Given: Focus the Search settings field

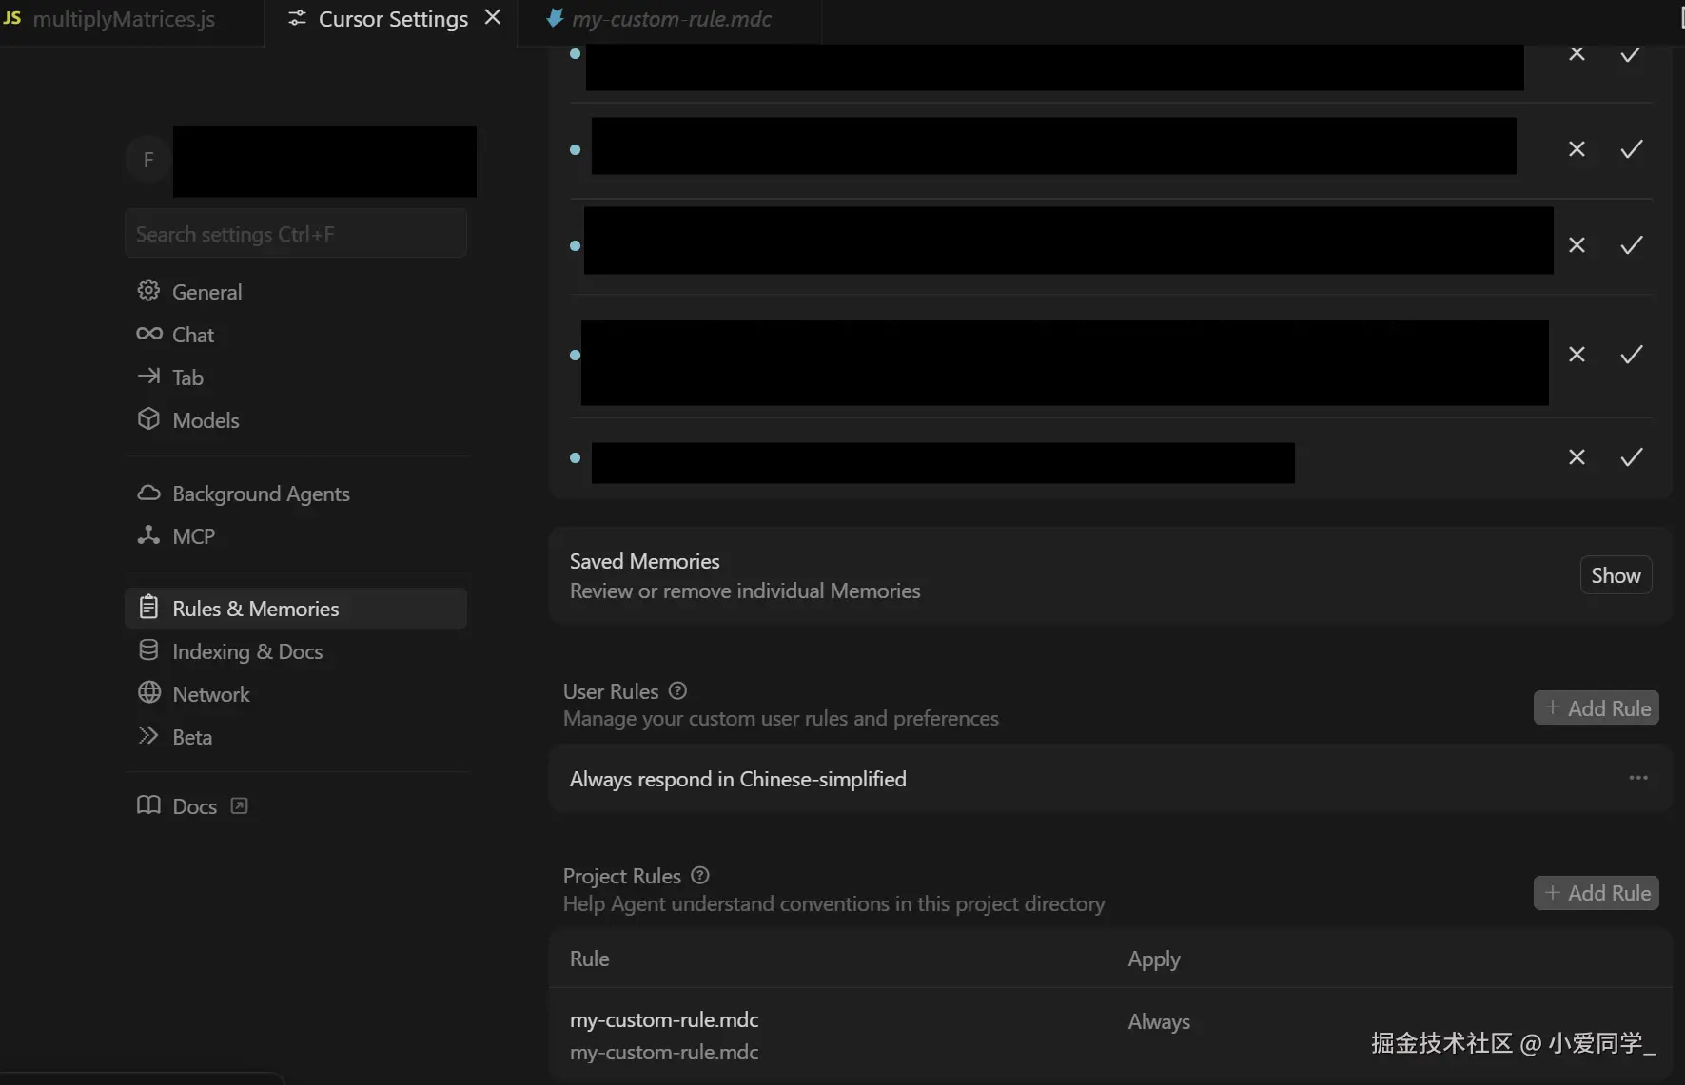Looking at the screenshot, I should 296,234.
